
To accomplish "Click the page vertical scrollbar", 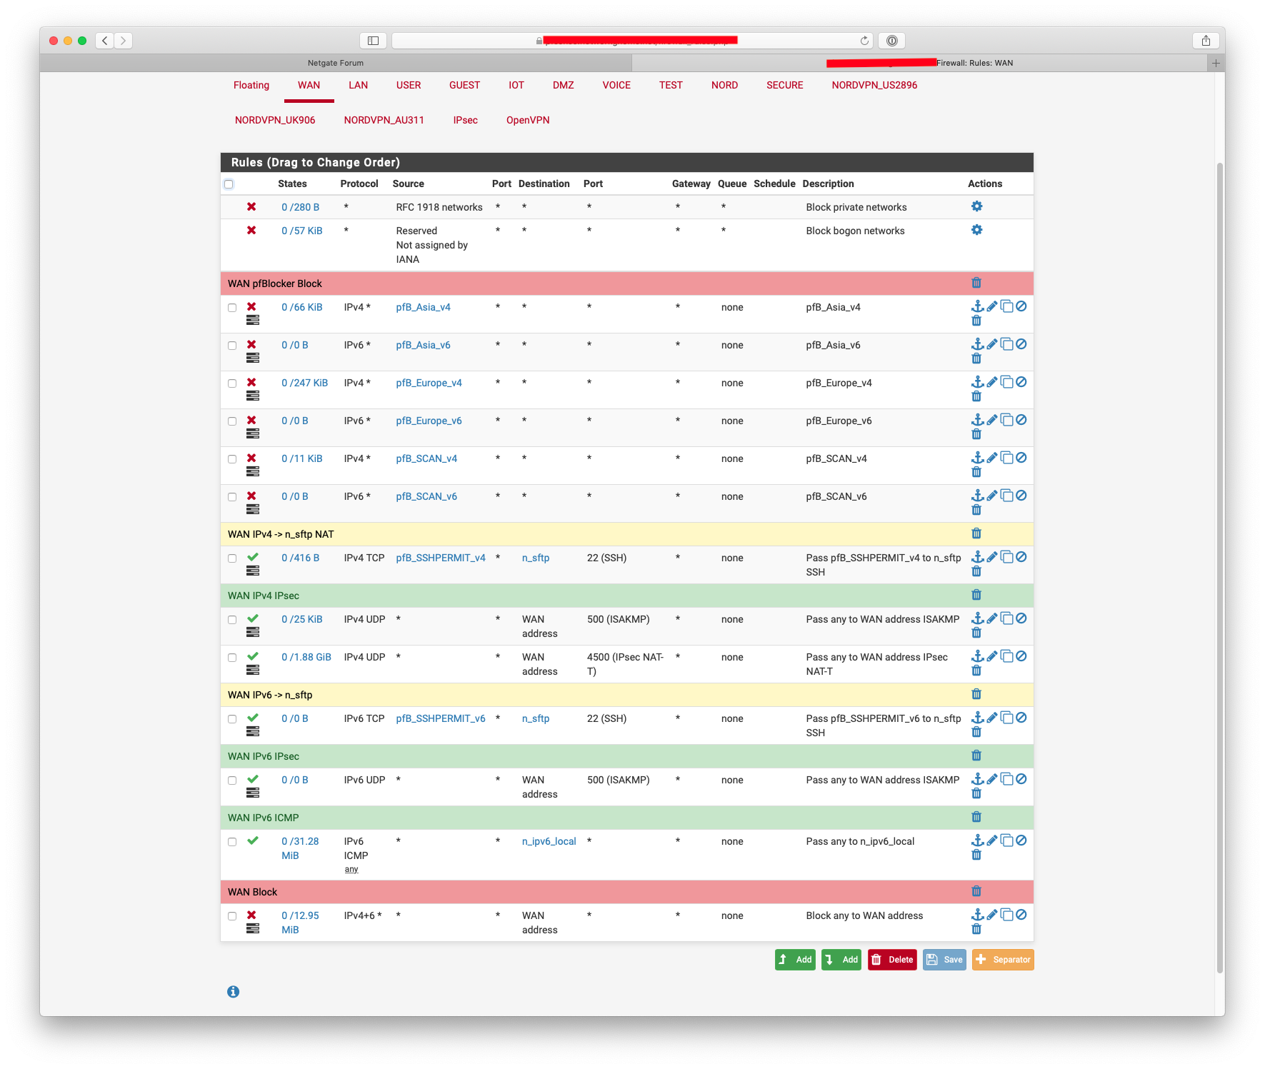I will coord(1220,568).
